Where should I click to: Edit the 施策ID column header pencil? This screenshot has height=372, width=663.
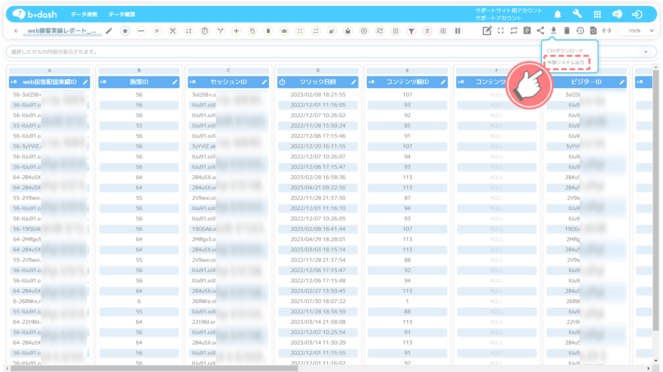point(175,82)
